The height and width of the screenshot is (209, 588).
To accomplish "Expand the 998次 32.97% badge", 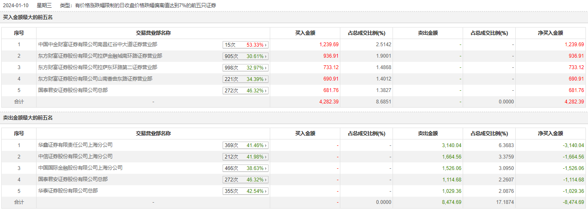I will 246,68.
